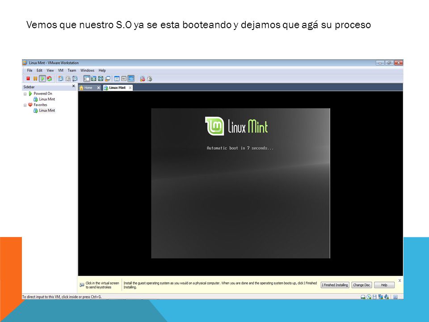Image resolution: width=429 pixels, height=322 pixels.
Task: Click the 'Install the guest operating system' hint text
Action: point(220,285)
